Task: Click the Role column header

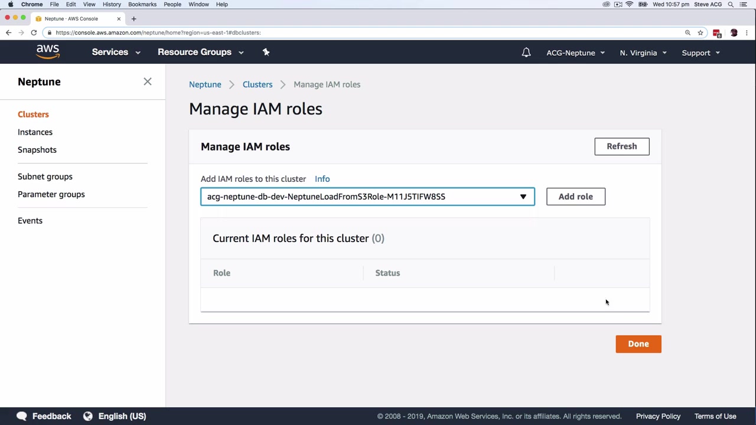Action: point(221,273)
